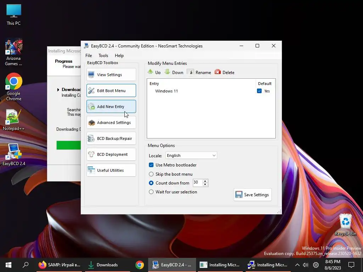Click the Entry column header
Screen dimensions: 363x272
click(201, 84)
